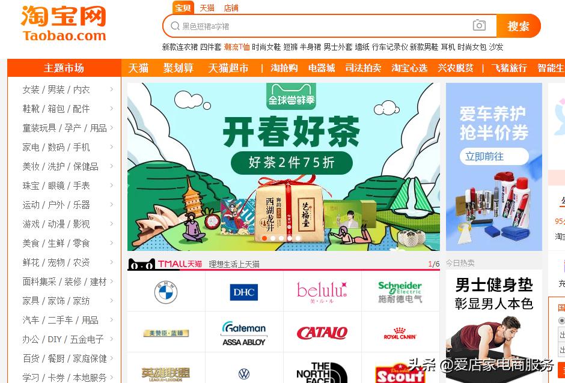
Task: Expand the 家电 / 数码 / 手机 category arrow
Action: (112, 147)
